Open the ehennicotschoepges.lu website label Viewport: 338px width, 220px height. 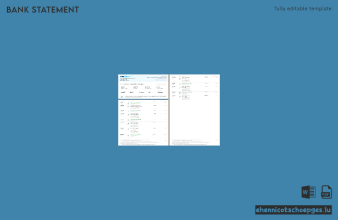tap(293, 210)
